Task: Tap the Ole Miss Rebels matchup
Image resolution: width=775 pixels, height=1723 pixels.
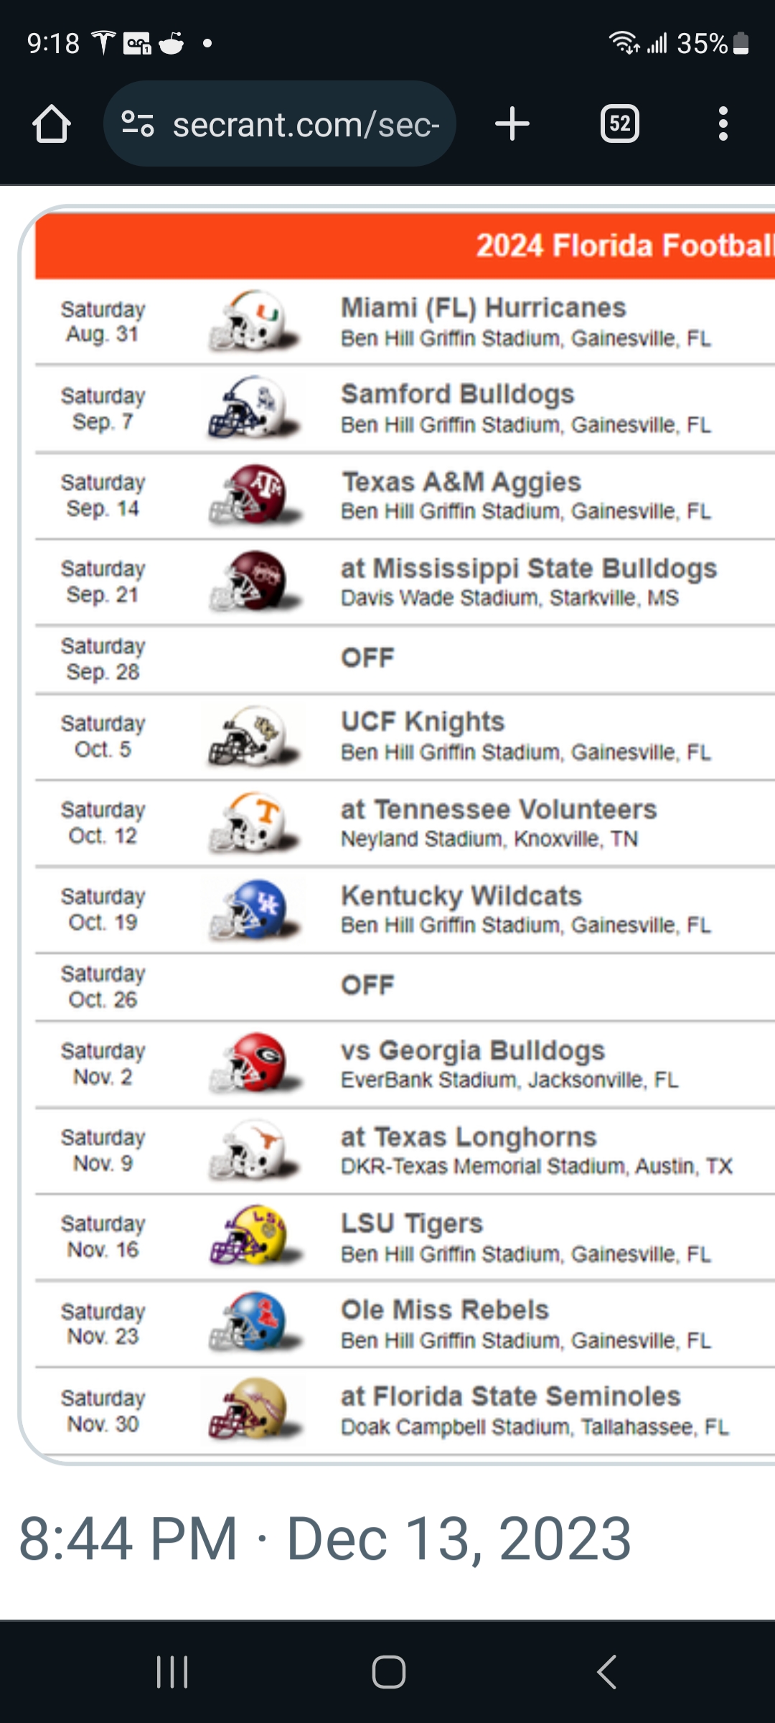Action: 445,1310
